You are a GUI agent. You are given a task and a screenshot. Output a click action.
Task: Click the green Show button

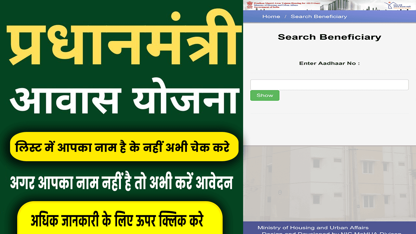pyautogui.click(x=265, y=96)
